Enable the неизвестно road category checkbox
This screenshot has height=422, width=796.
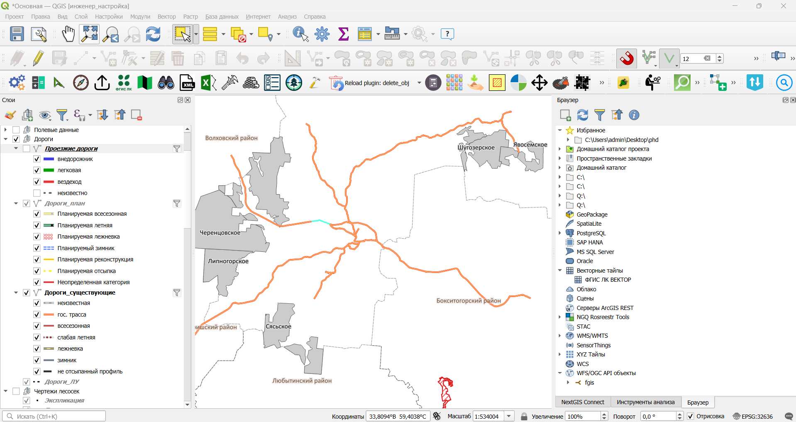pos(37,193)
